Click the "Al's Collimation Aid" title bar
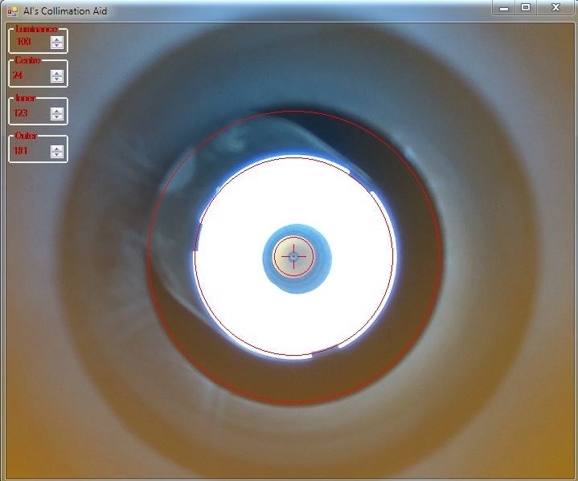Viewport: 578px width, 481px height. pyautogui.click(x=241, y=11)
